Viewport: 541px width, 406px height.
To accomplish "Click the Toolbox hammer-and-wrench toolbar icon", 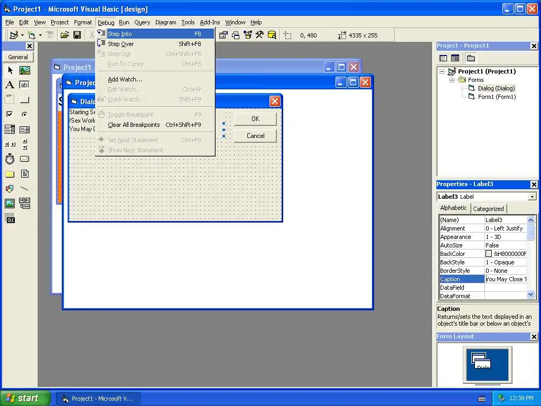I will click(x=259, y=35).
